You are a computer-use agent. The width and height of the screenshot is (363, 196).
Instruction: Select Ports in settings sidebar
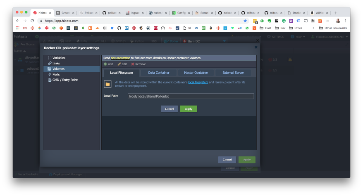tap(56, 74)
